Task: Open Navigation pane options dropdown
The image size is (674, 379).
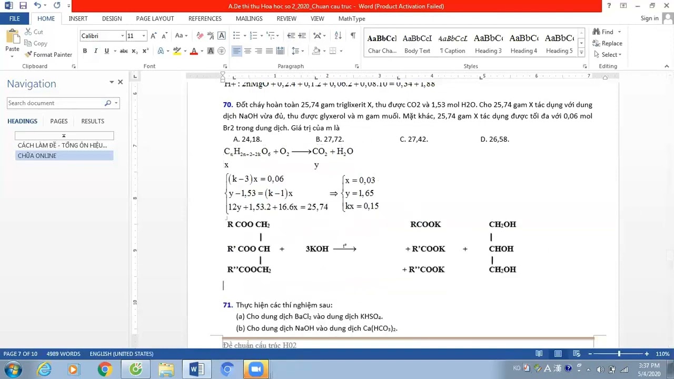Action: [x=112, y=82]
